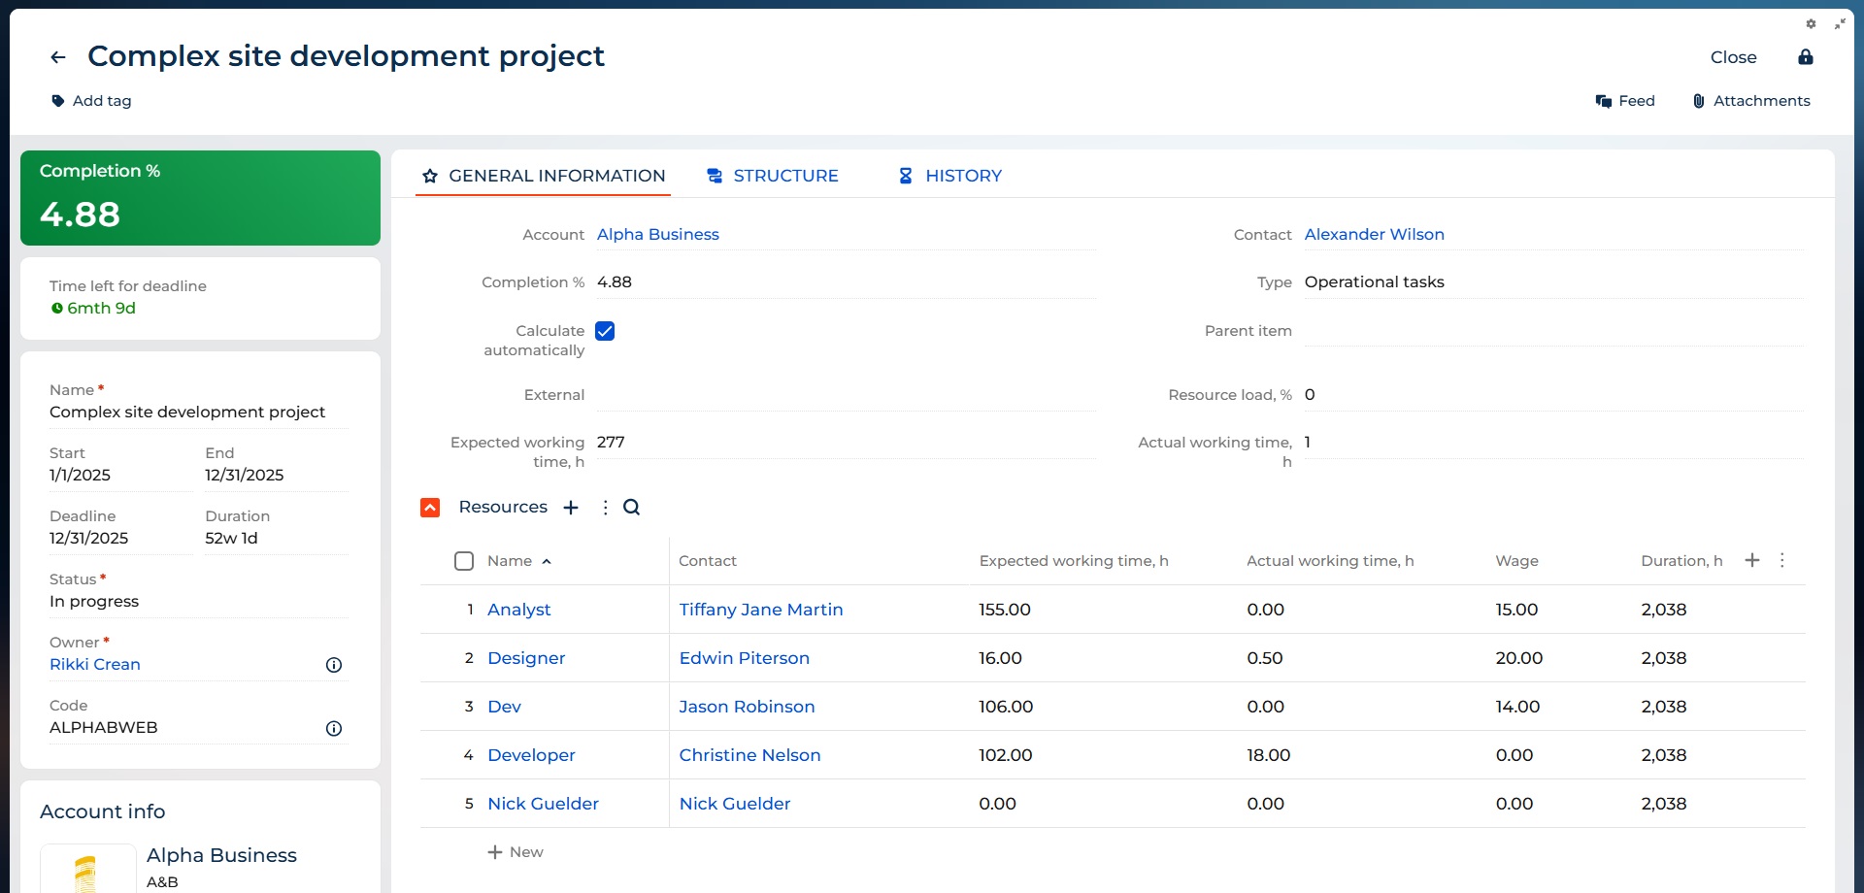
Task: Toggle the Calculate automatically checkbox
Action: click(605, 331)
